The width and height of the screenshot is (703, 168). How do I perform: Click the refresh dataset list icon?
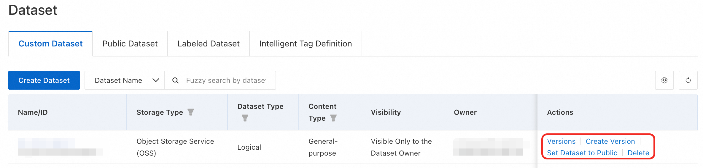(x=688, y=80)
